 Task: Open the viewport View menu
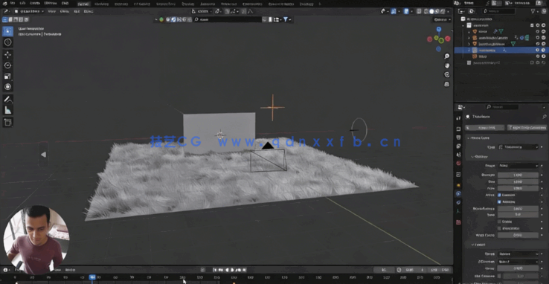(x=52, y=11)
